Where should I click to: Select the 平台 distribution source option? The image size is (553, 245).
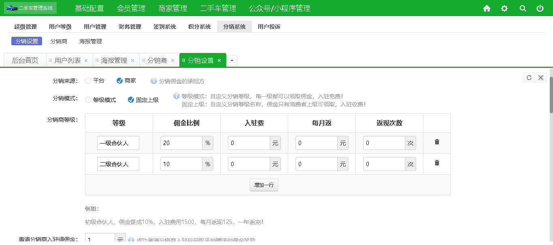pyautogui.click(x=87, y=81)
